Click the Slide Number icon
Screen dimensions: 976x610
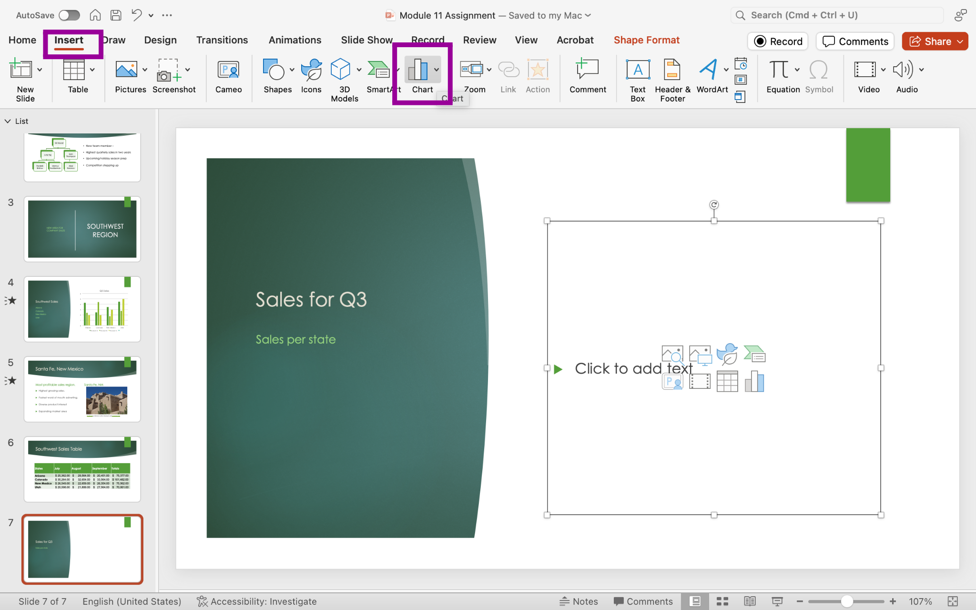click(741, 80)
